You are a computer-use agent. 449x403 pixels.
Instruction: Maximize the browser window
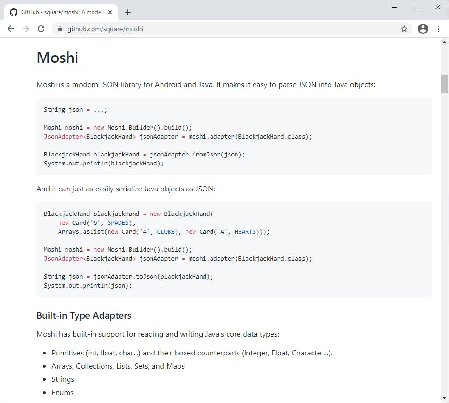point(416,7)
